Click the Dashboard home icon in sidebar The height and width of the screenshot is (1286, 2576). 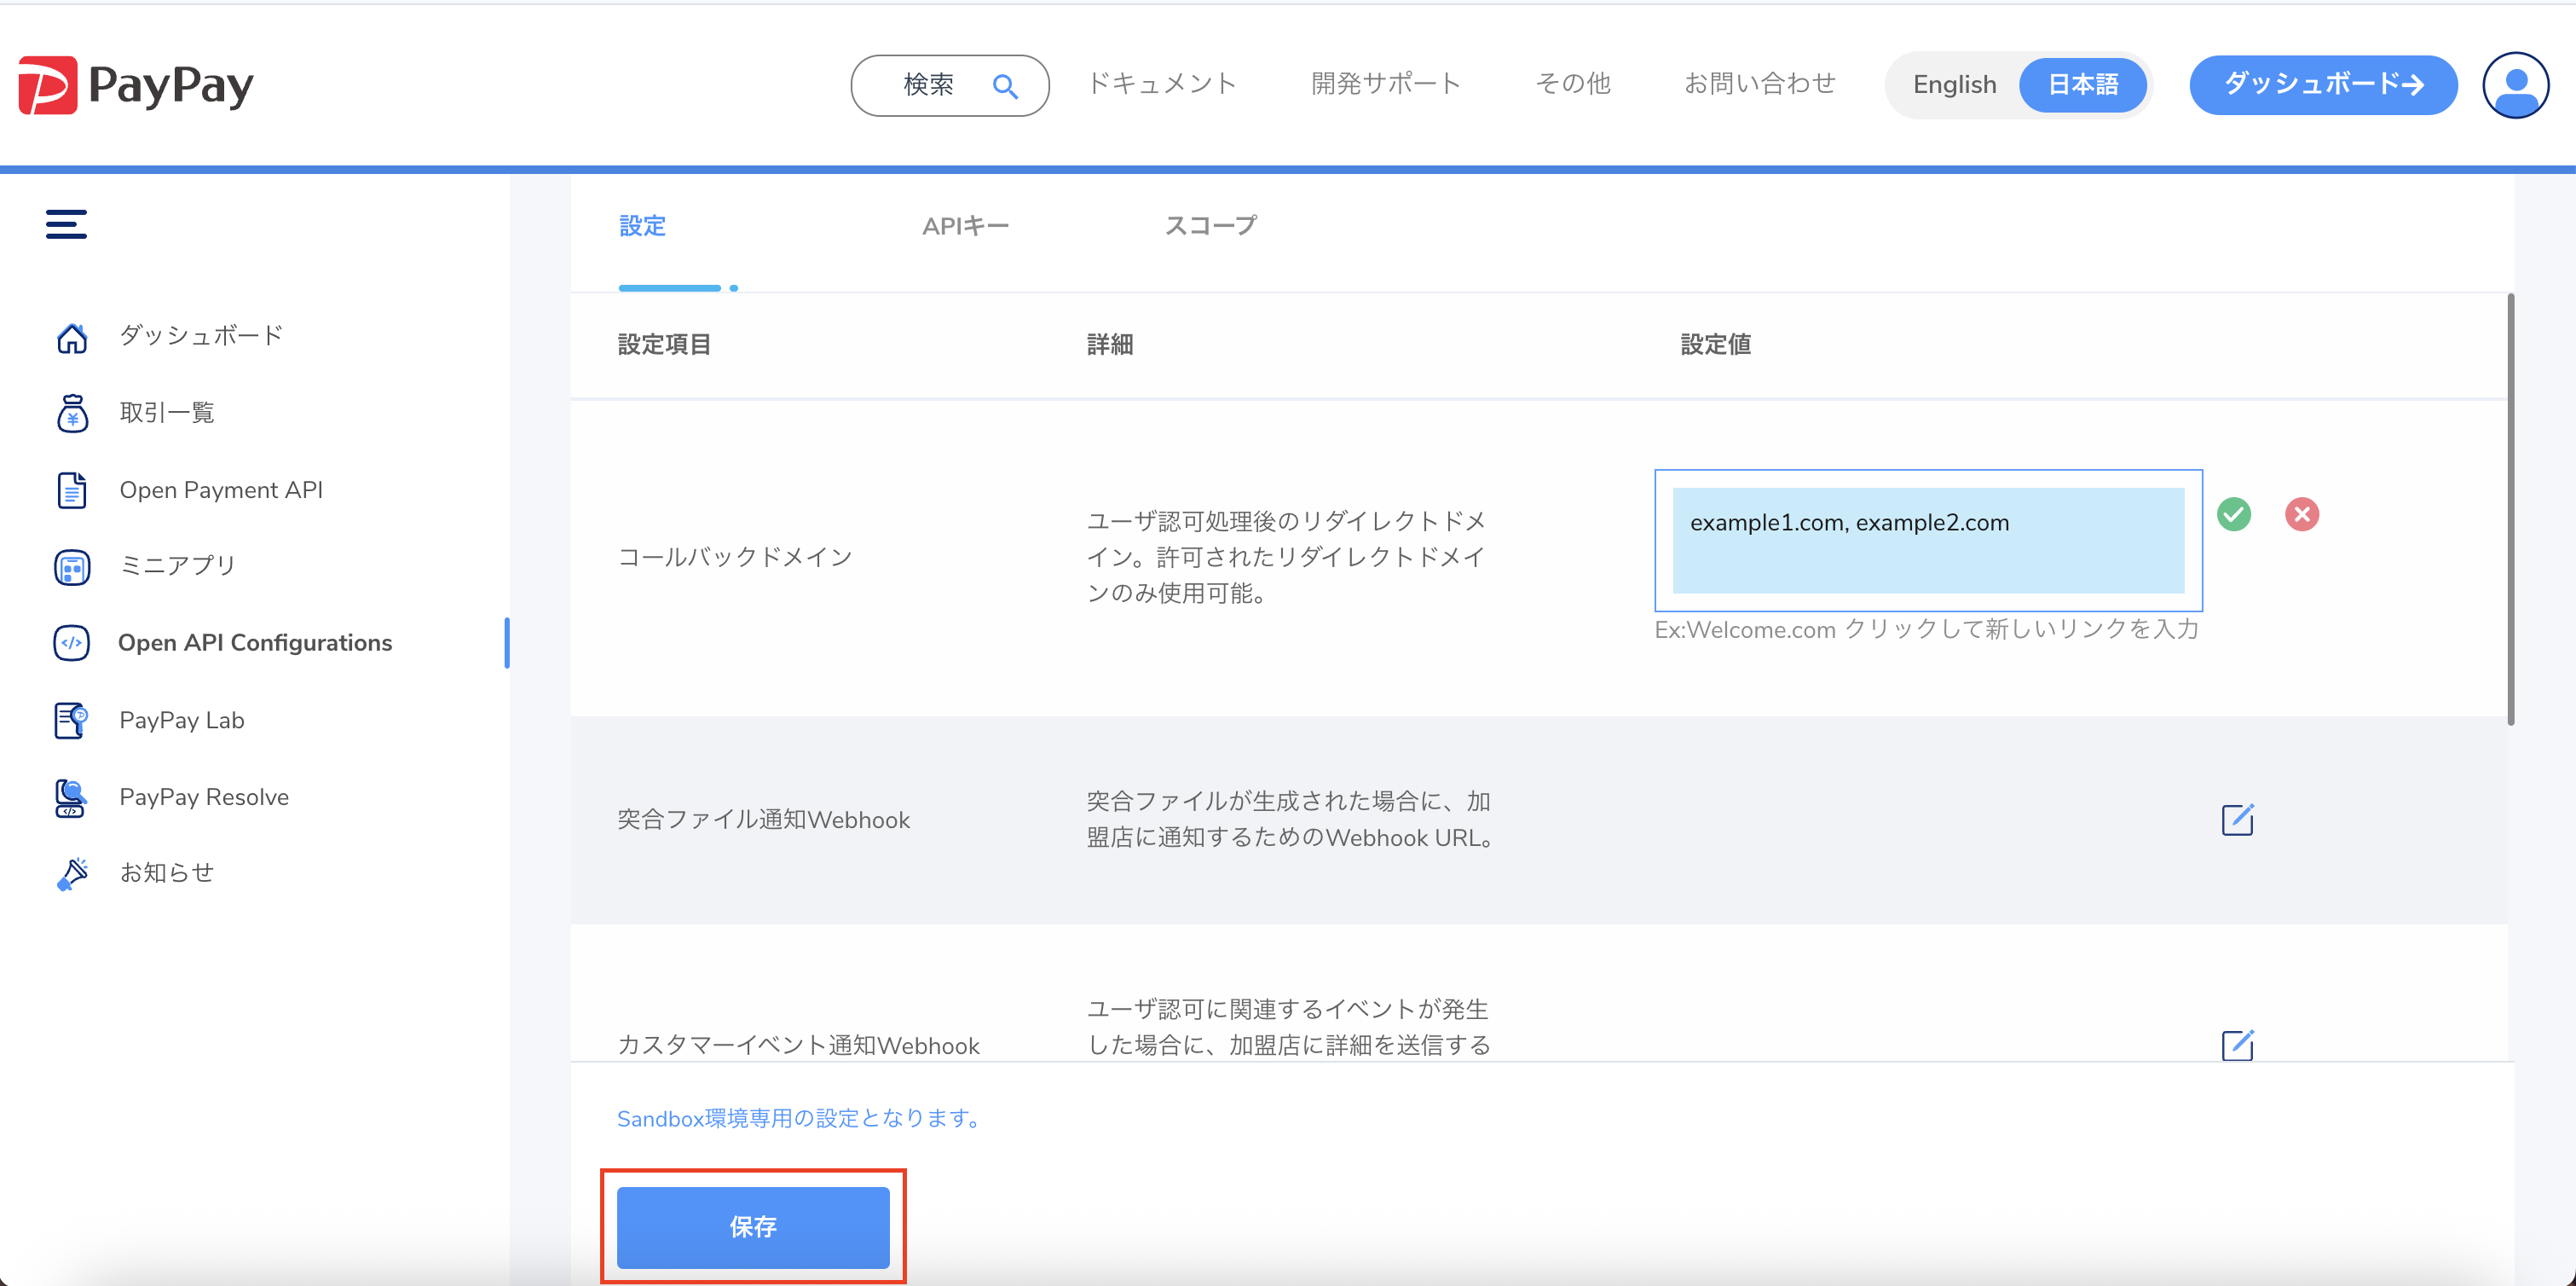click(72, 337)
